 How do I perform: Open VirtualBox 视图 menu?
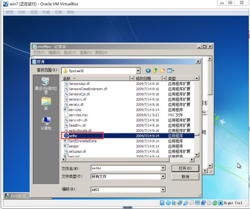[34, 12]
